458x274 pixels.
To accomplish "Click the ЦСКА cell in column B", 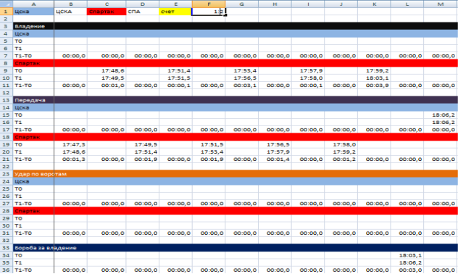I will pyautogui.click(x=70, y=12).
